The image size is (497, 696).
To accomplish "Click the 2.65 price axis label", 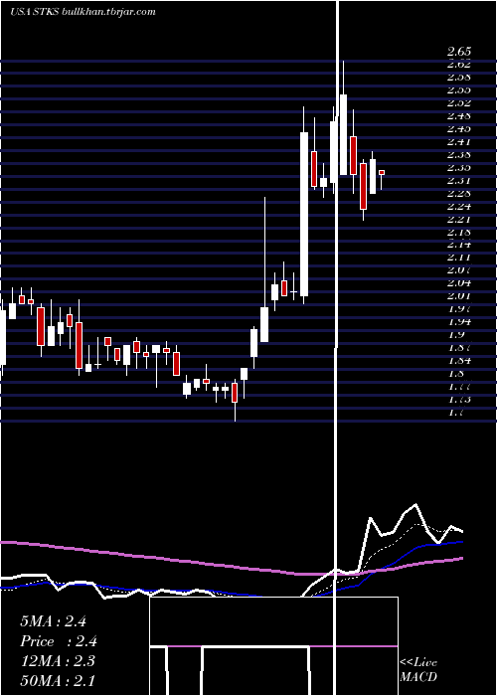I will pyautogui.click(x=459, y=51).
